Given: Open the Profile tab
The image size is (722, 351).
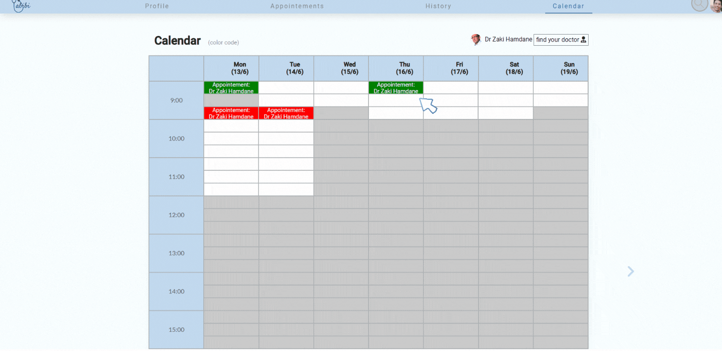Looking at the screenshot, I should tap(157, 6).
